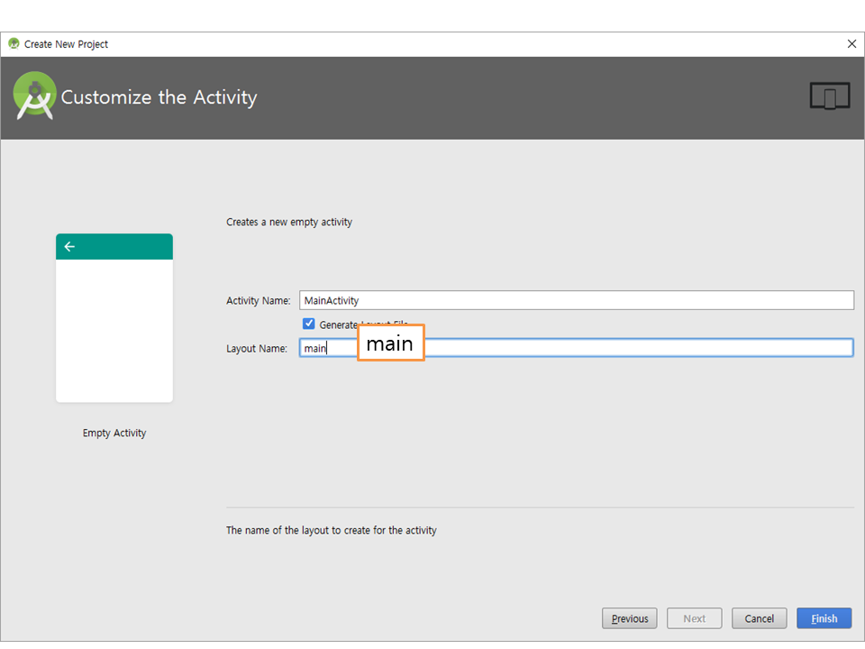Click the layout name help description text
This screenshot has width=865, height=649.
(x=331, y=531)
